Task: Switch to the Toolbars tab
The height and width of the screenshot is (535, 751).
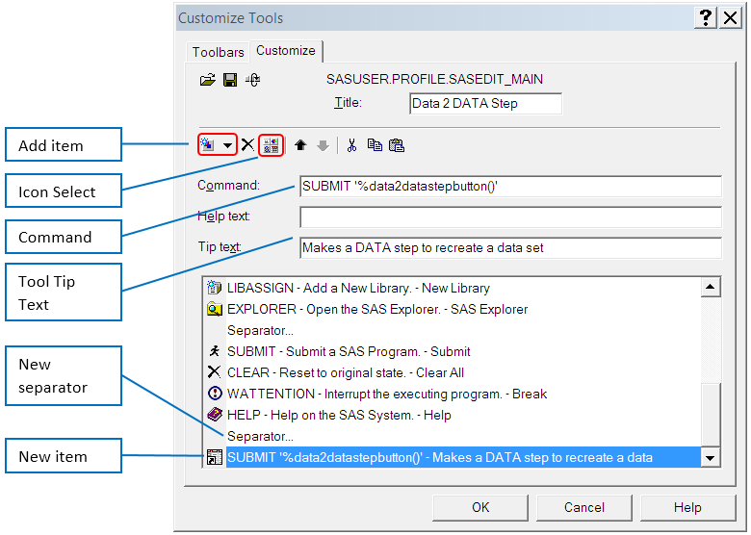Action: pyautogui.click(x=217, y=52)
